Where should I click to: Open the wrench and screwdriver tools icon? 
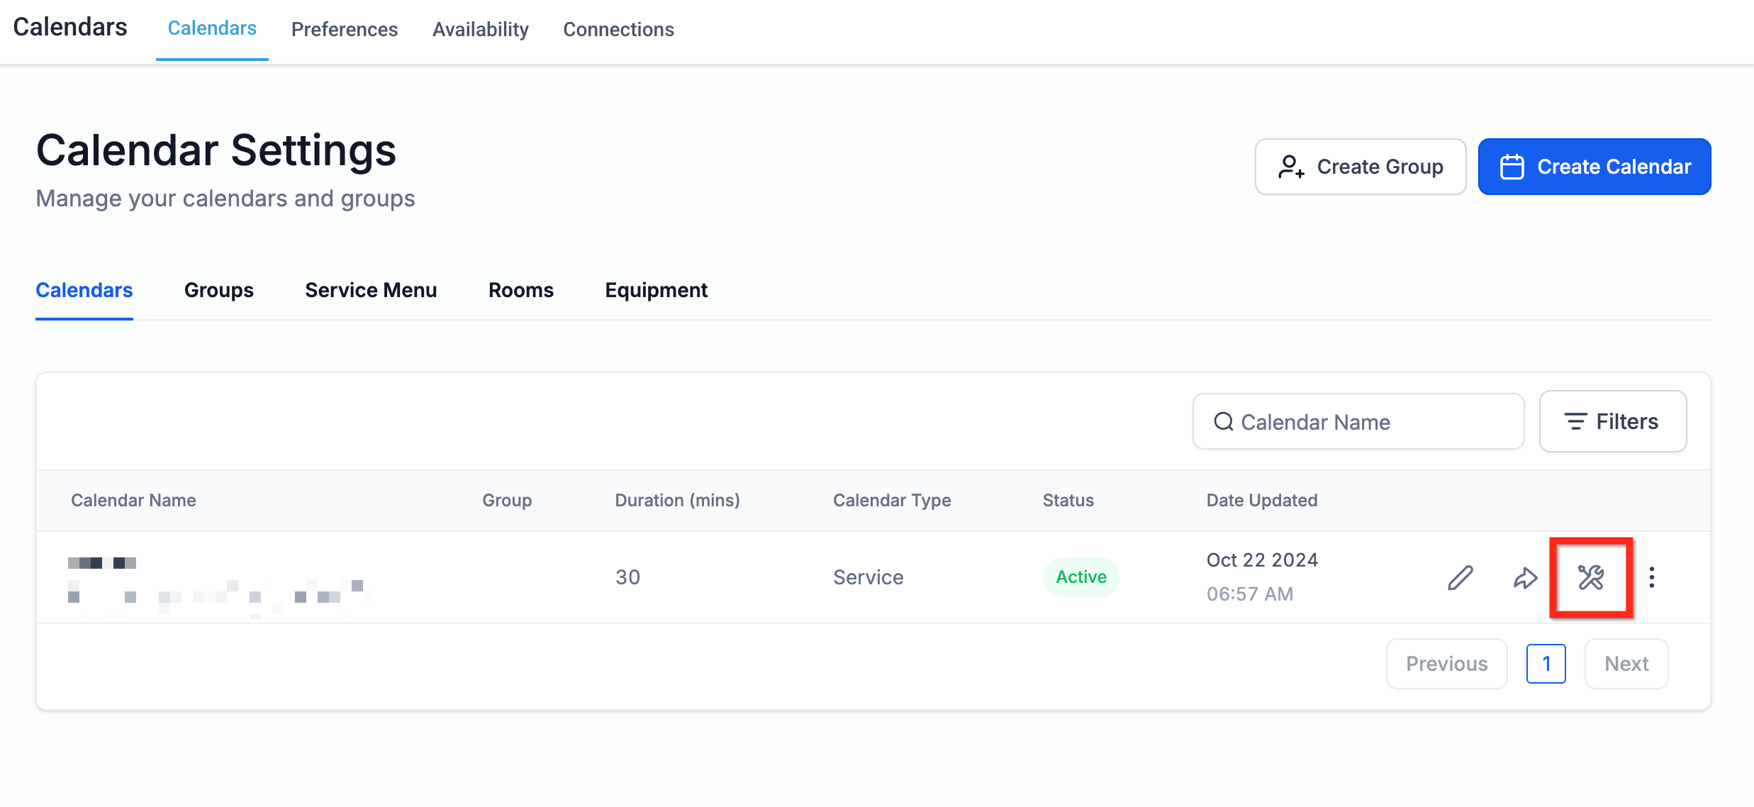coord(1591,578)
